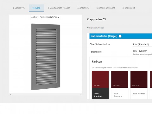Screen dimensions: 152x114
Task: Click the color disclaimer text under Farbton
Action: (115, 67)
